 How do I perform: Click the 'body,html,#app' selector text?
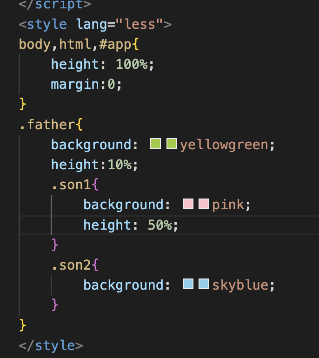click(x=75, y=44)
